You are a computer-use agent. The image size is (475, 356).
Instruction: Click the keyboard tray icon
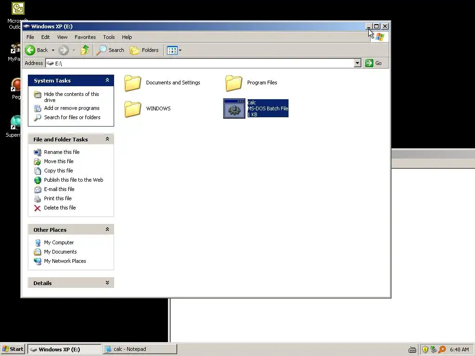[412, 350]
